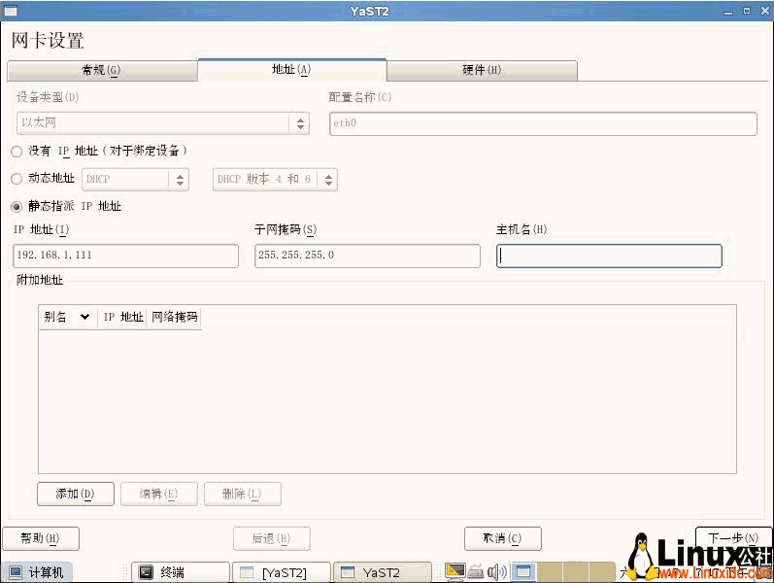The image size is (774, 583).
Task: Select 静态指派 IP 地址 radio button
Action: (x=17, y=207)
